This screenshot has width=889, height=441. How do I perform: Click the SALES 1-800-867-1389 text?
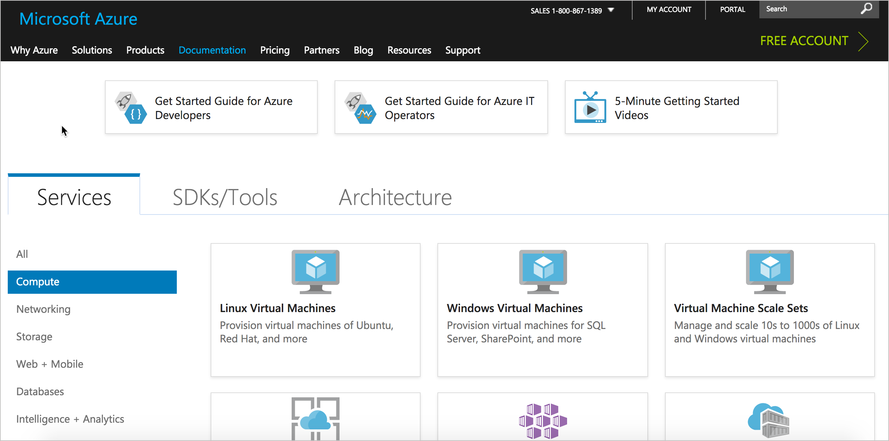tap(566, 11)
